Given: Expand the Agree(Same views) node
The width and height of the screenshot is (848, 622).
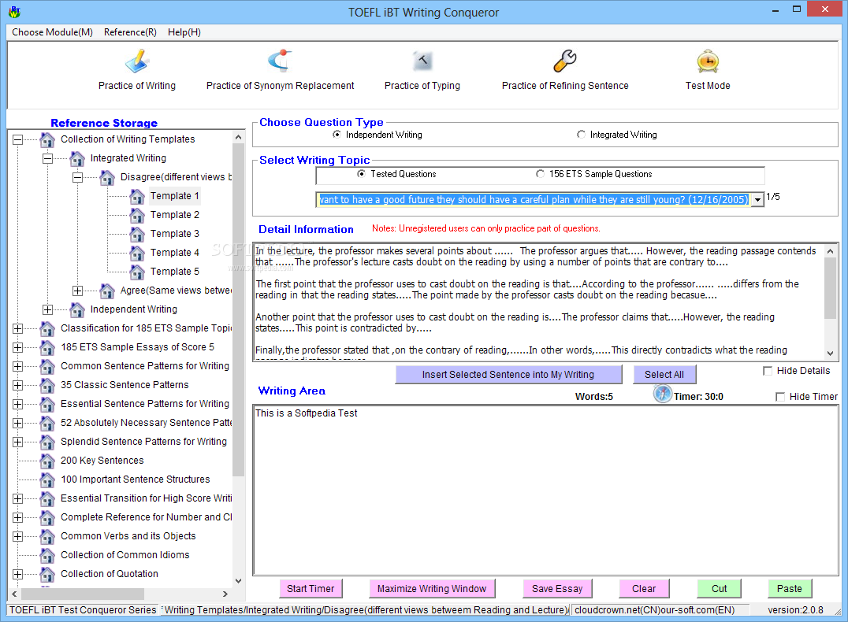Looking at the screenshot, I should [x=77, y=291].
